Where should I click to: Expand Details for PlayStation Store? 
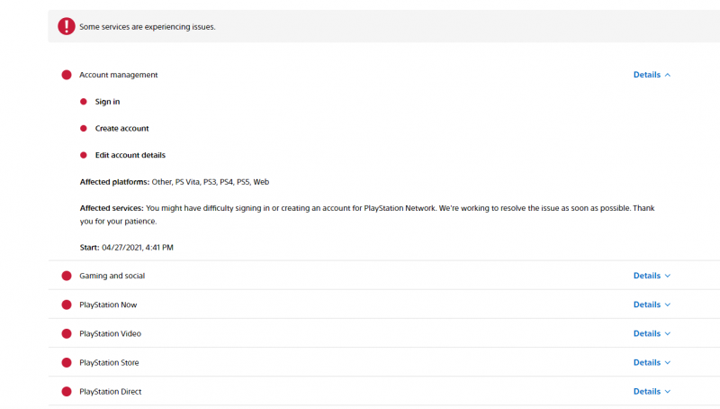tap(652, 362)
